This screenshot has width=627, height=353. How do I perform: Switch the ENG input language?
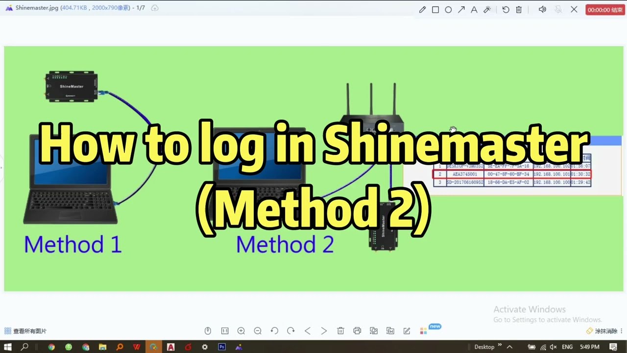click(x=567, y=347)
